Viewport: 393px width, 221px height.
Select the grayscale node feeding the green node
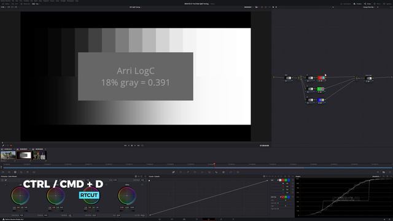click(310, 89)
